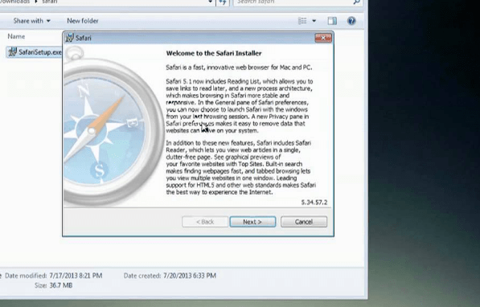Click the Welcome to the Safari Installer heading
480x307 pixels.
[214, 53]
